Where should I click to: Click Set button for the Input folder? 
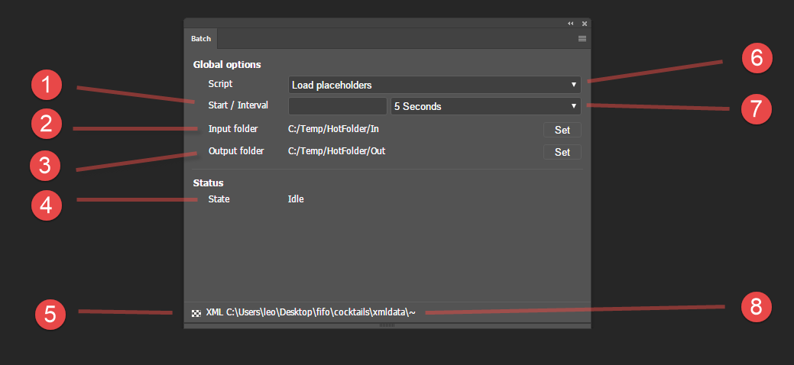click(x=562, y=130)
